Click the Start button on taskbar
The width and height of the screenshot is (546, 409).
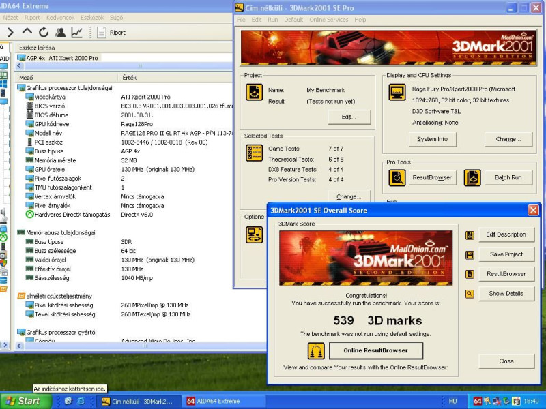tap(25, 401)
